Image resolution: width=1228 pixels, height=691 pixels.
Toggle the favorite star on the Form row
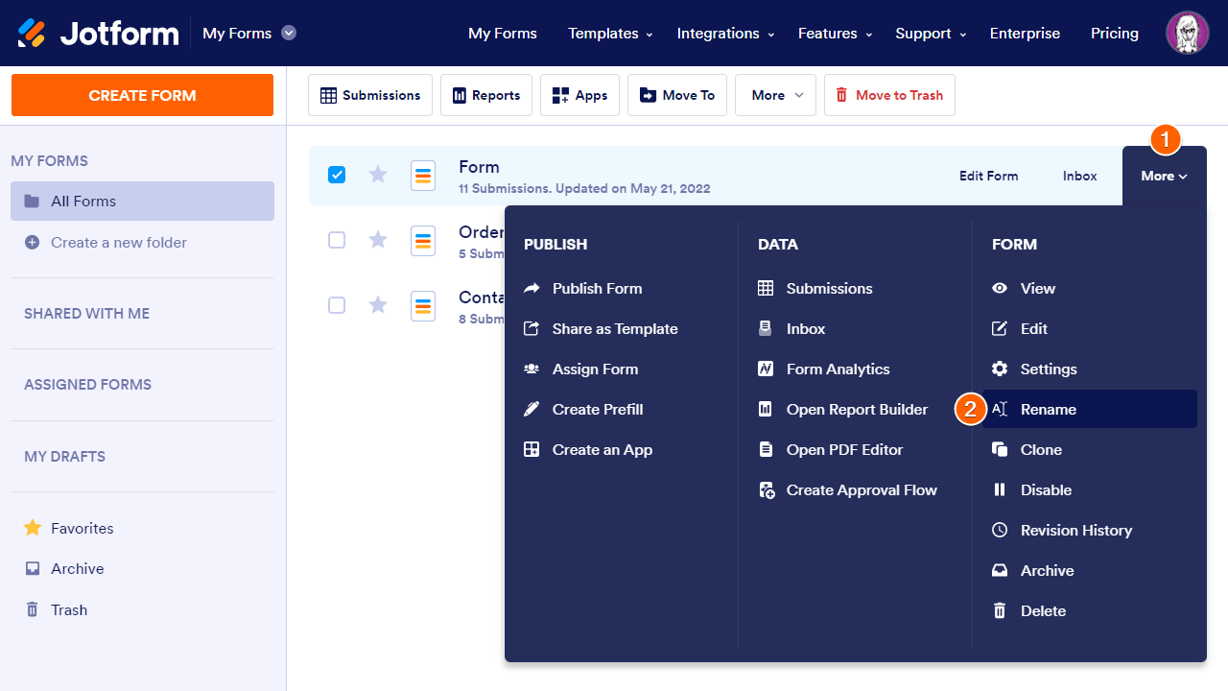pyautogui.click(x=378, y=175)
